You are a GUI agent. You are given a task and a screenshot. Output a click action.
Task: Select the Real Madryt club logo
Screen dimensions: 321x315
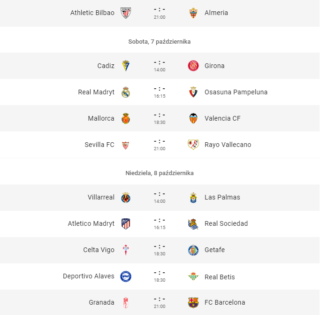click(x=126, y=92)
